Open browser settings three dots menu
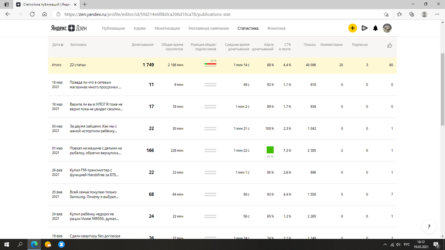 click(x=436, y=14)
